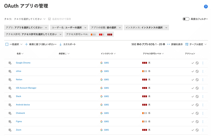Click 詳細を表示 to show details
The image size is (211, 136).
point(175,44)
